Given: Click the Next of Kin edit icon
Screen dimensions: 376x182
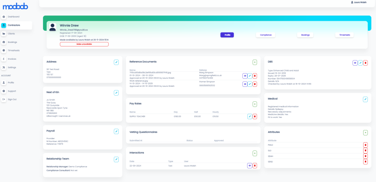Looking at the screenshot, I should tap(116, 93).
